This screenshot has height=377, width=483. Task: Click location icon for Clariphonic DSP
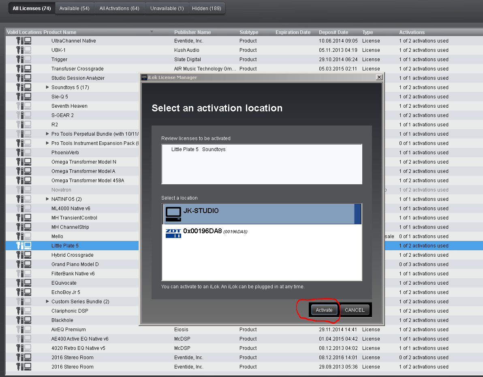tap(24, 311)
